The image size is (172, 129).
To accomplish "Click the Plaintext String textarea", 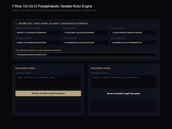I will (x=48, y=82).
